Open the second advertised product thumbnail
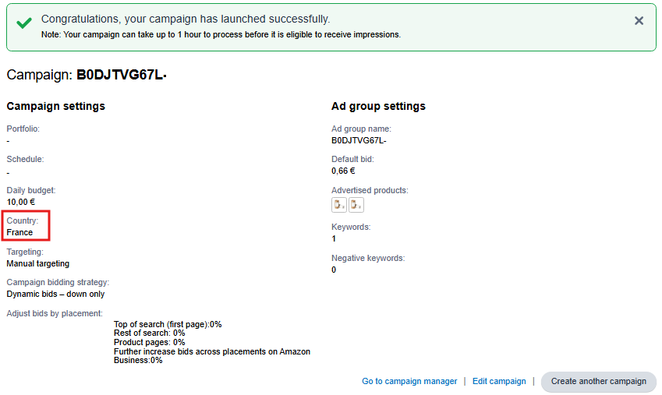 [356, 205]
